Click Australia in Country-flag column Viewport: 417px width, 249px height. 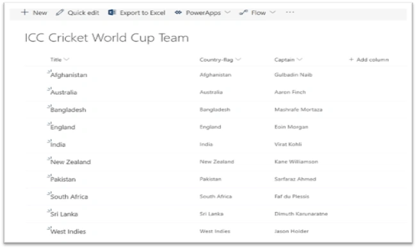(x=211, y=92)
